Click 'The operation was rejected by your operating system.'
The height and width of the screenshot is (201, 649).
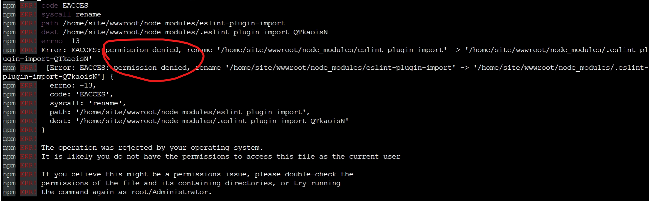pyautogui.click(x=152, y=148)
